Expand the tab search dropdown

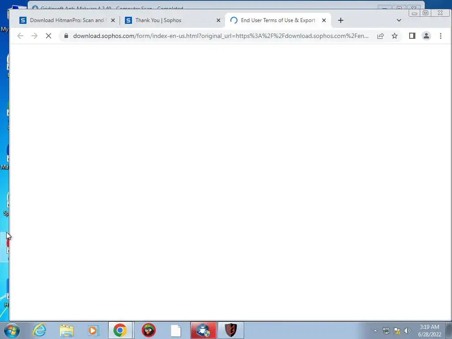pyautogui.click(x=399, y=20)
